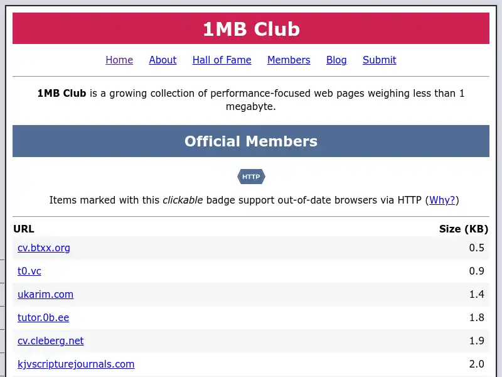This screenshot has width=502, height=377.
Task: Visit the cv.btxx.org link
Action: point(44,248)
